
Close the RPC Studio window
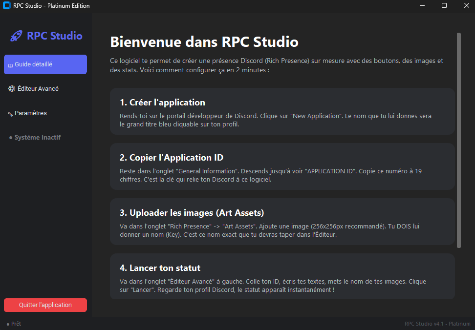467,5
